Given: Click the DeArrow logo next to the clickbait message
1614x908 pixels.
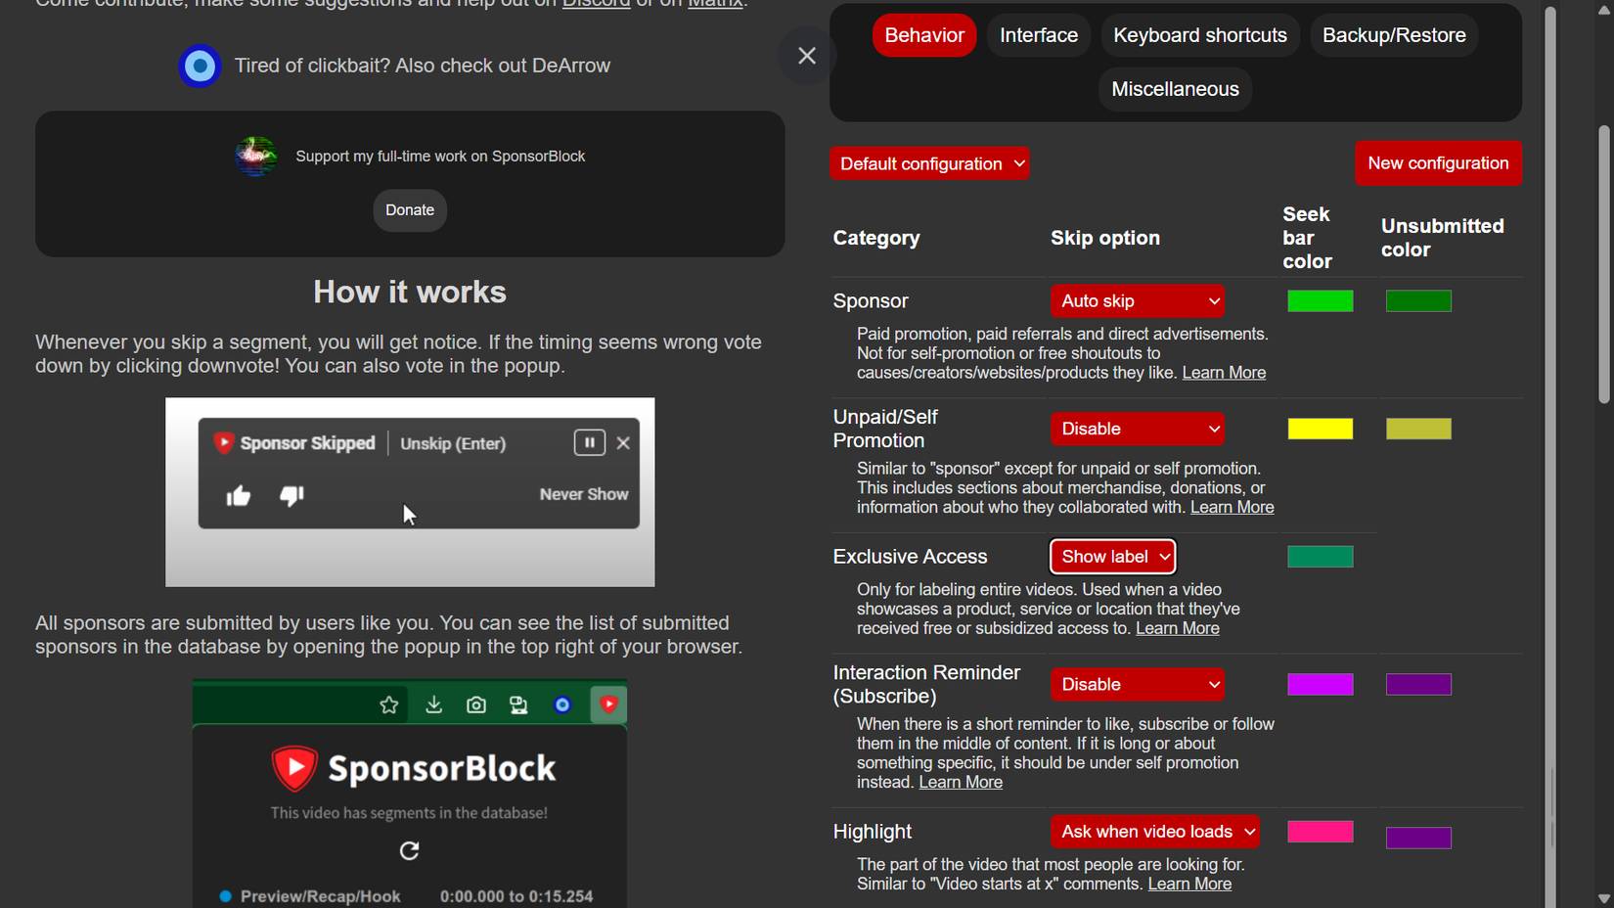Looking at the screenshot, I should click(x=199, y=66).
